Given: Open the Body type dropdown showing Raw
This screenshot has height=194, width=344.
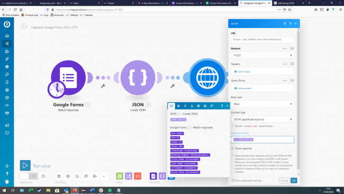Looking at the screenshot, I should [x=262, y=104].
